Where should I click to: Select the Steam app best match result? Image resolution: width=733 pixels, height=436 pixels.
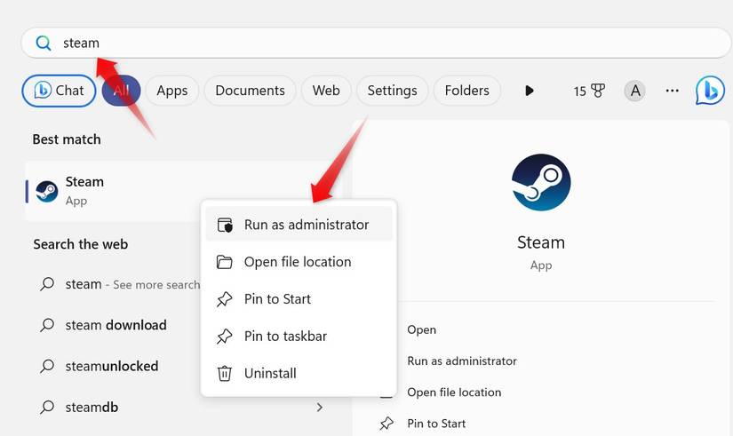pos(183,191)
